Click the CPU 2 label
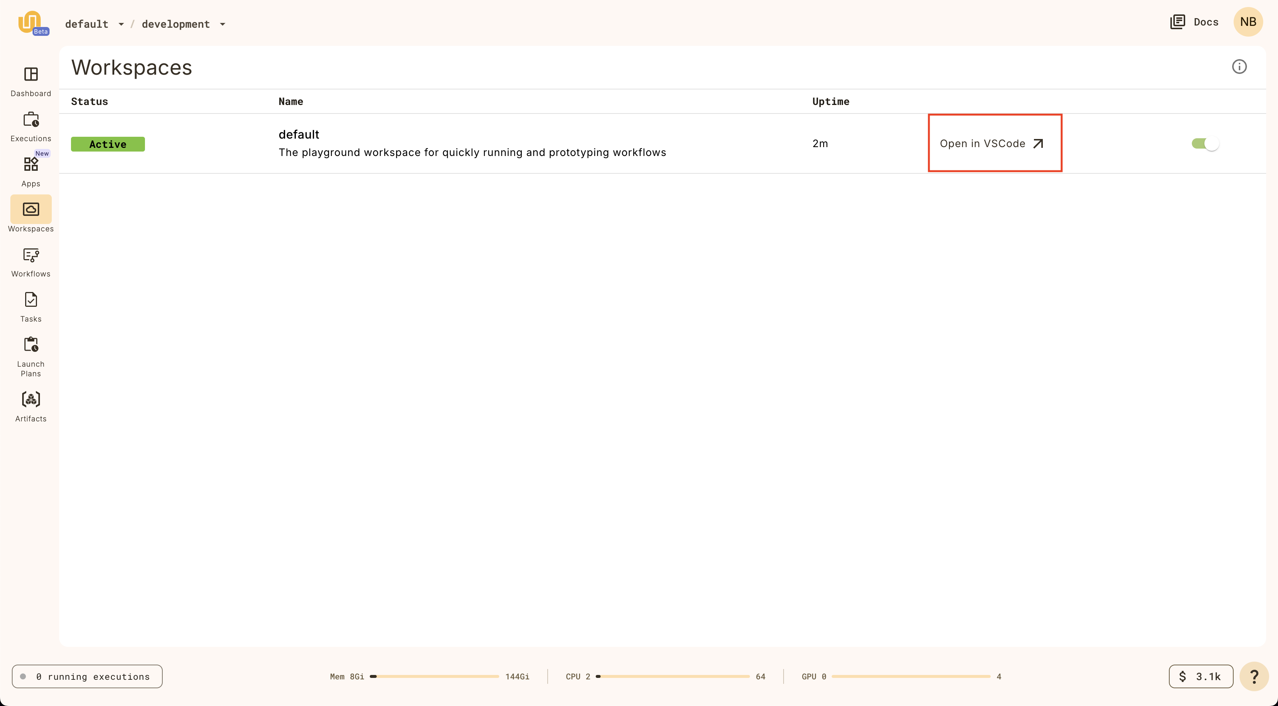 click(x=578, y=677)
